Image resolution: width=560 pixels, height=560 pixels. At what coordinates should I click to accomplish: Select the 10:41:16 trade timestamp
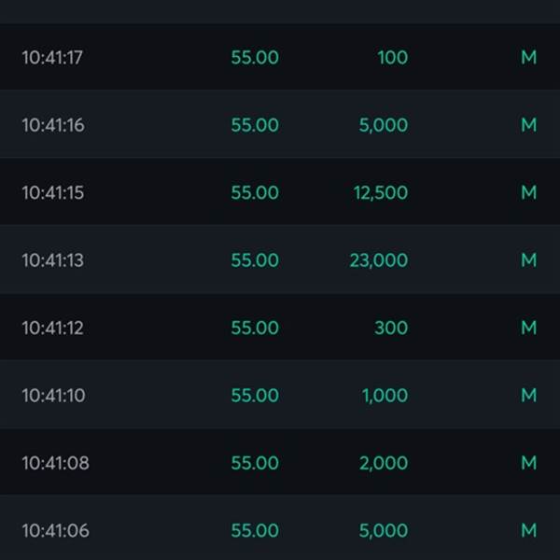point(53,125)
